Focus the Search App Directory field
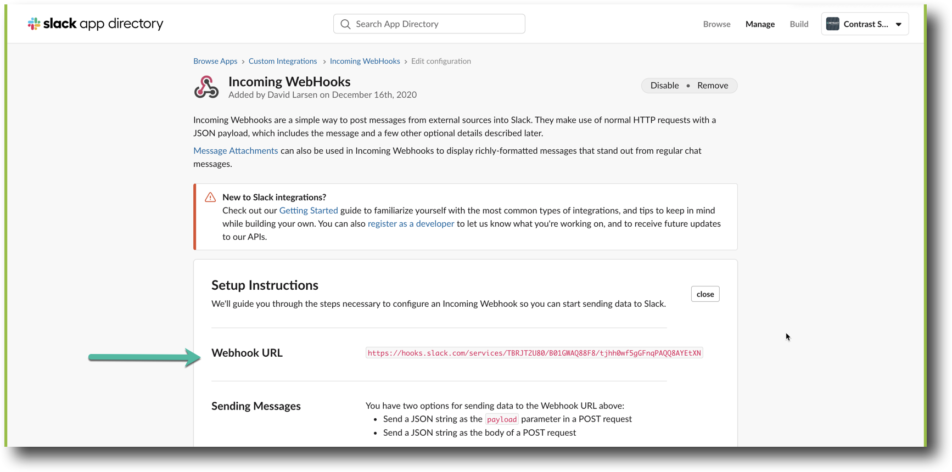The width and height of the screenshot is (952, 472). click(429, 24)
